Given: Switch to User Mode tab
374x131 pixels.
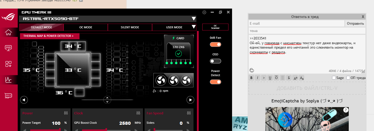Looking at the screenshot, I should pos(174,27).
